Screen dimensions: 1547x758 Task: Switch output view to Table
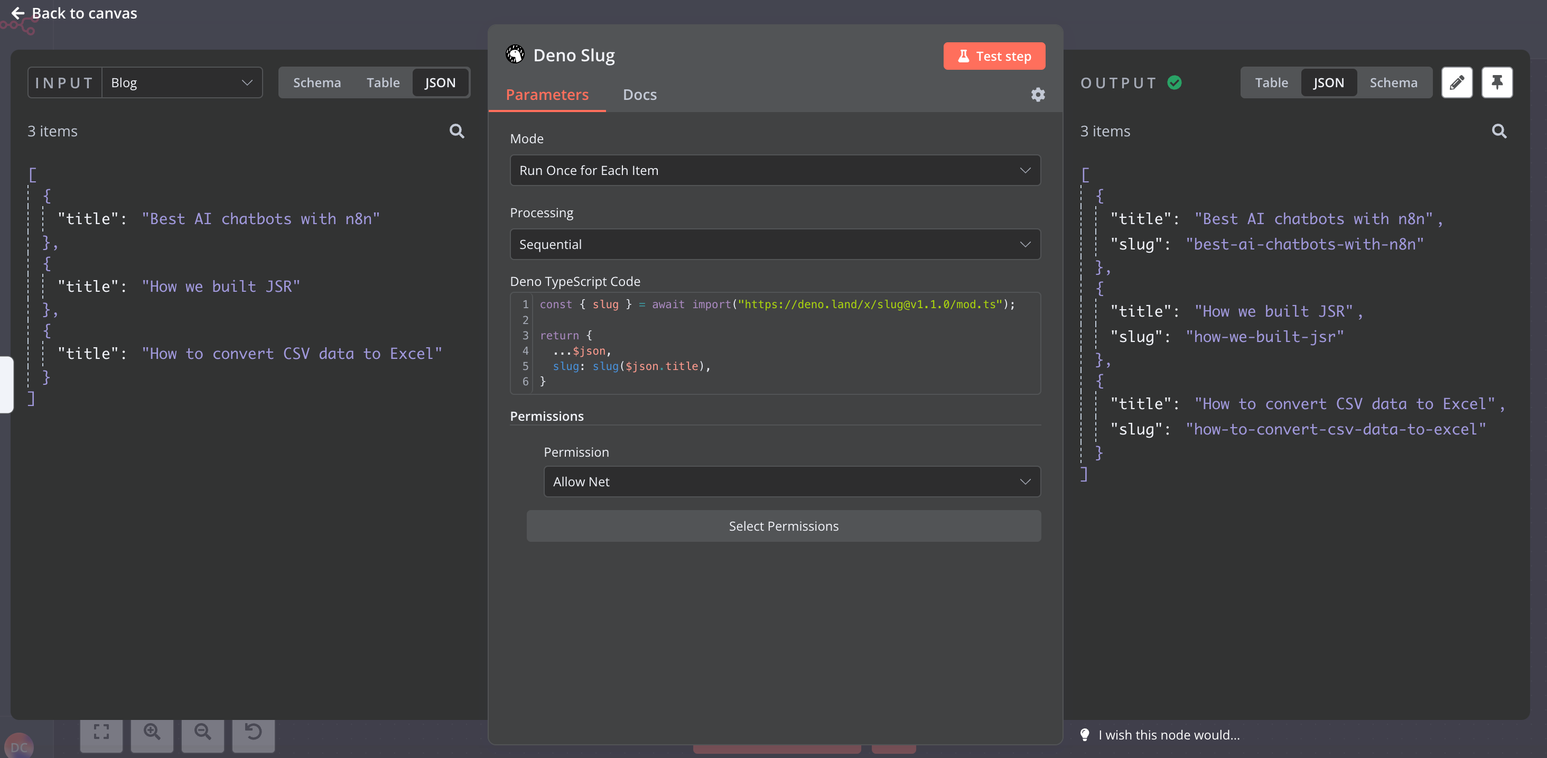pos(1271,83)
